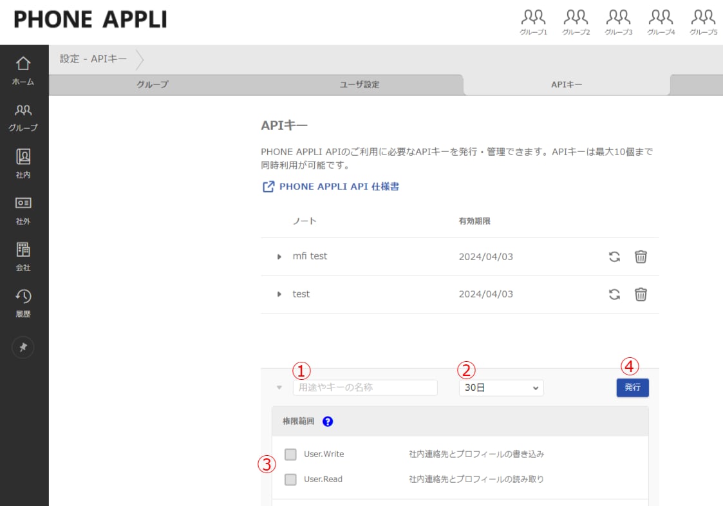Collapse the new key form triangle
Image resolution: width=723 pixels, height=506 pixels.
pyautogui.click(x=279, y=388)
